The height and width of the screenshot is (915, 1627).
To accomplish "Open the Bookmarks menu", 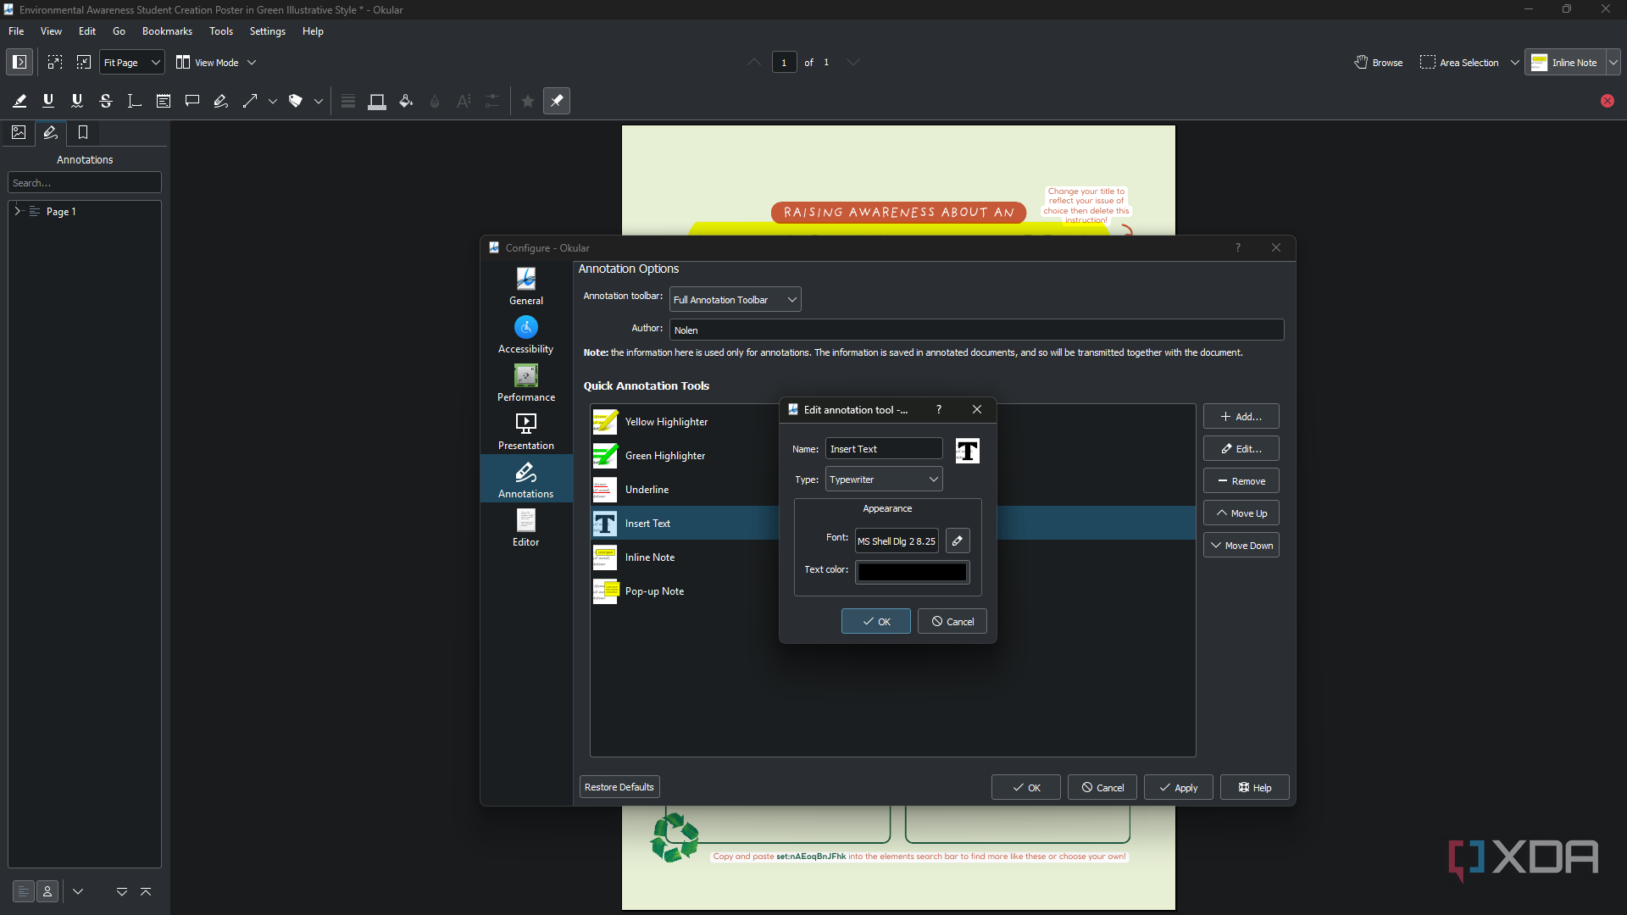I will 167,31.
